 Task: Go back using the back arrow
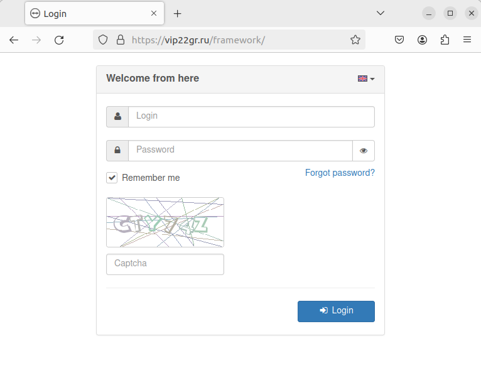point(14,40)
